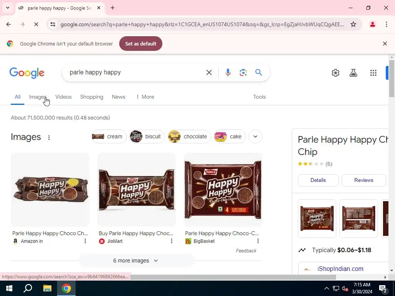
Task: Click the Set as default button
Action: tap(140, 44)
